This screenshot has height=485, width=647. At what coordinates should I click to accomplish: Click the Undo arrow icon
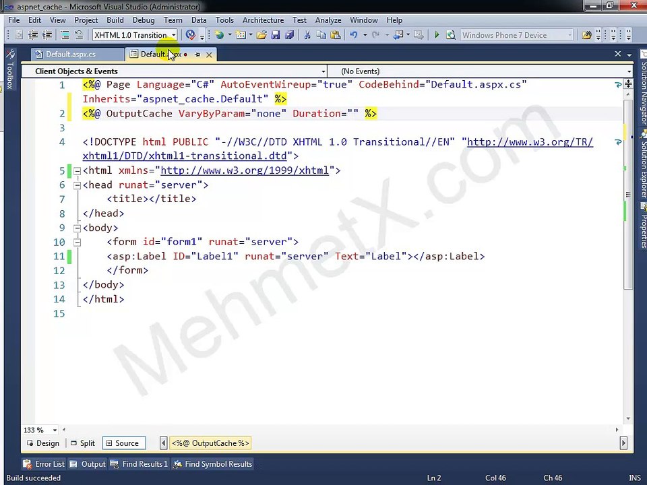coord(354,35)
